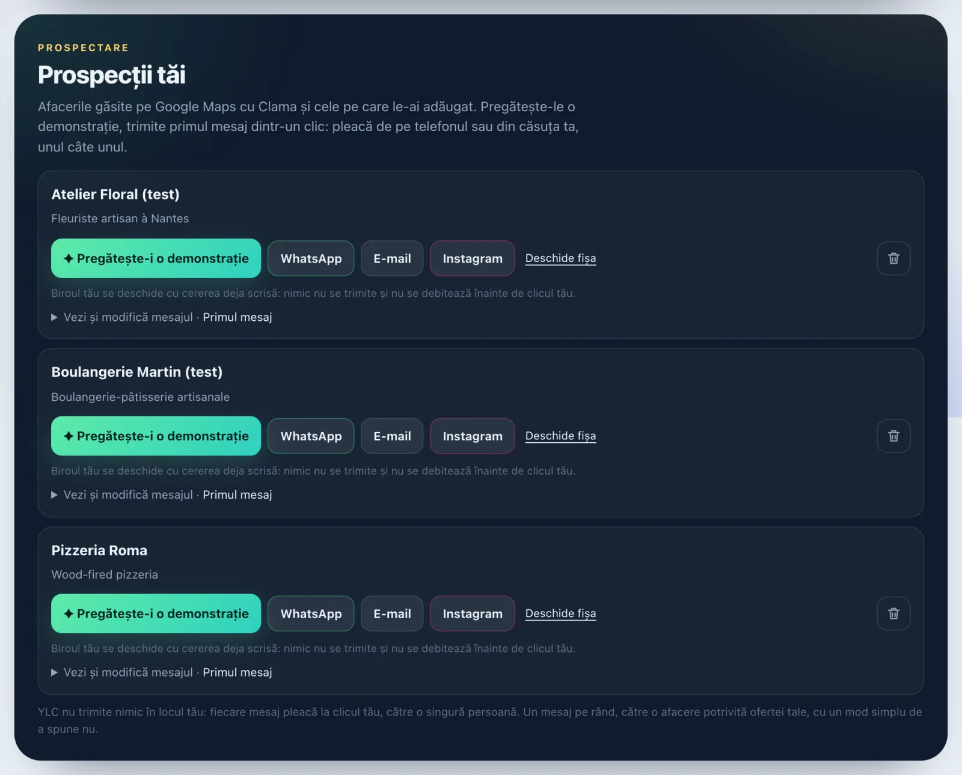Click the Wood-fired pizzeria description
This screenshot has width=962, height=775.
click(105, 574)
